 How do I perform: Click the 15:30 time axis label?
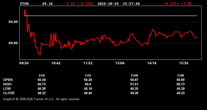coord(184,63)
